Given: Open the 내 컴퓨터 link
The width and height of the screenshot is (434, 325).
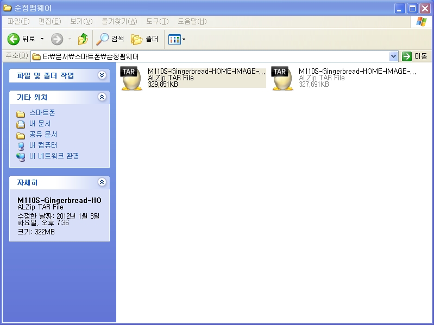Looking at the screenshot, I should pos(43,145).
